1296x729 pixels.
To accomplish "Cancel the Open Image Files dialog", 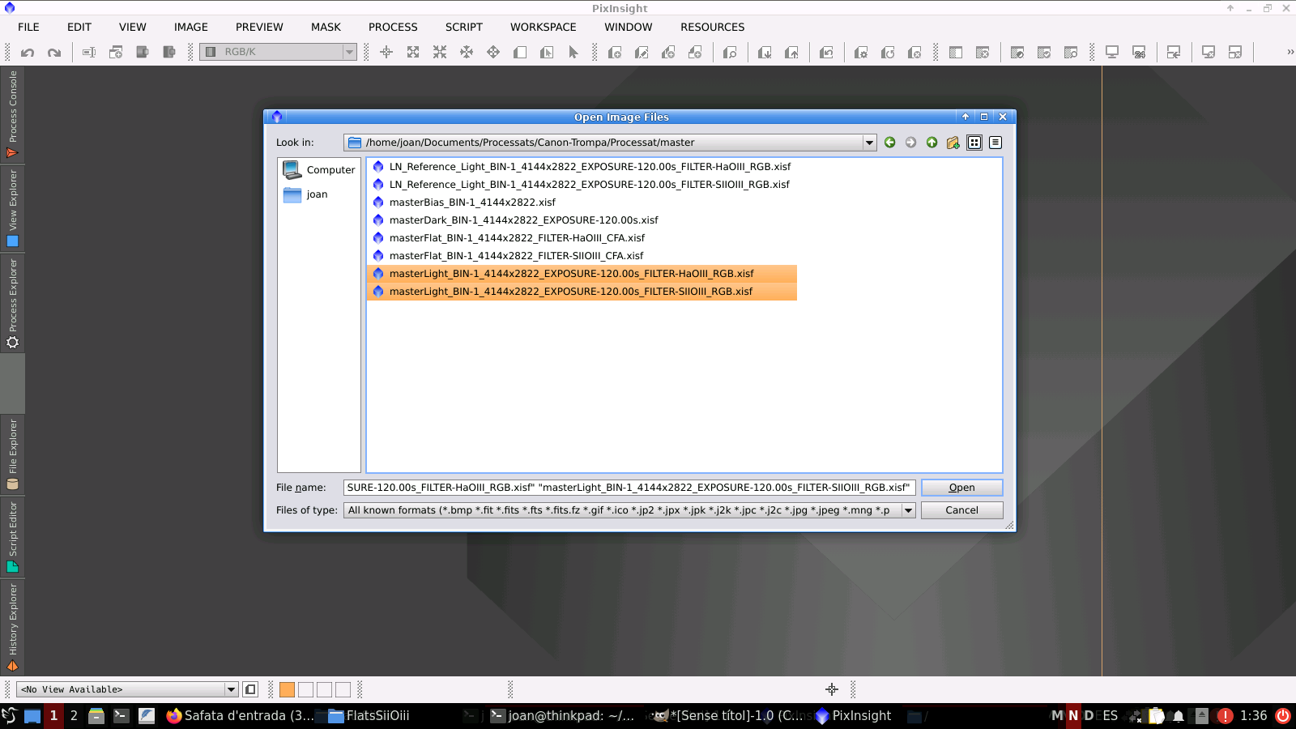I will (x=961, y=510).
